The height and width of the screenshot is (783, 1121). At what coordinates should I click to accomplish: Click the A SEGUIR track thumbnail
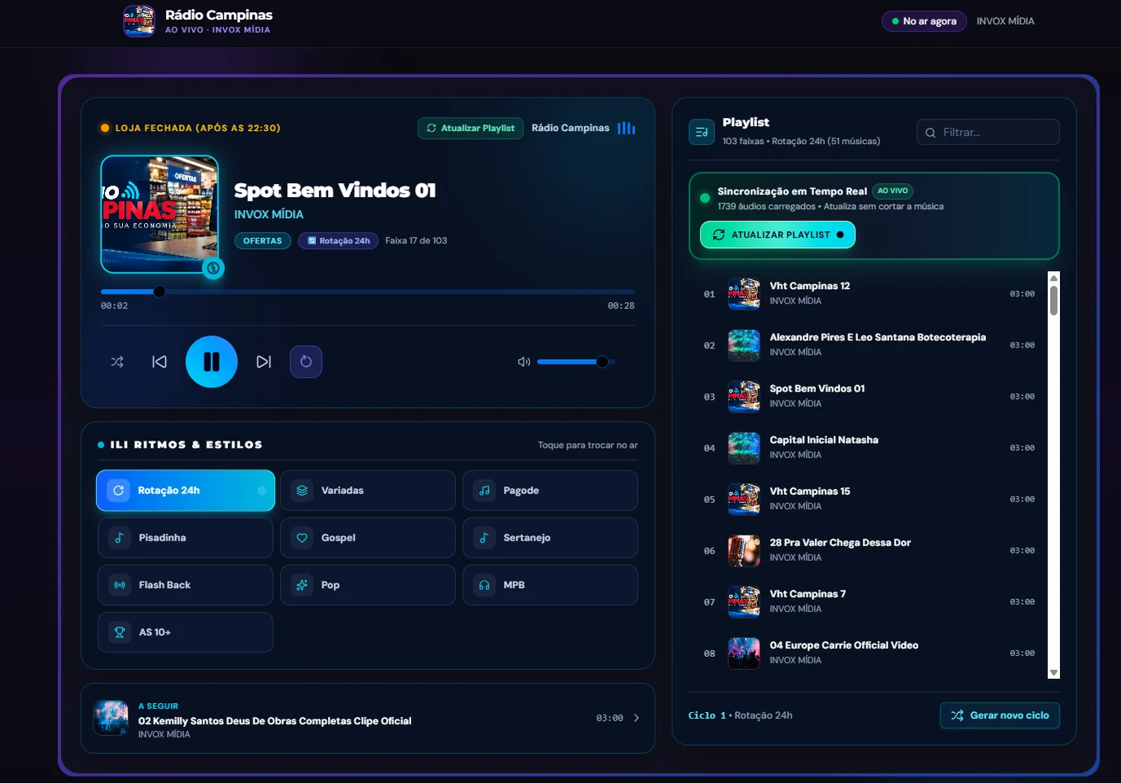tap(111, 718)
